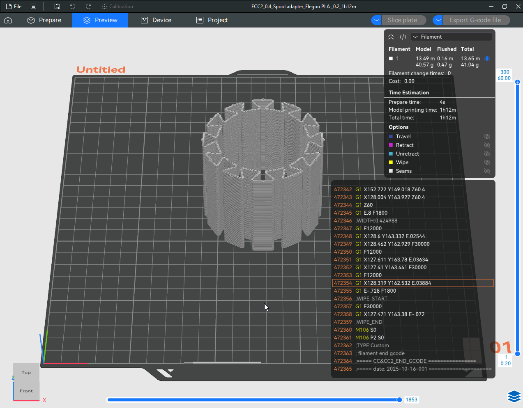This screenshot has width=523, height=408.
Task: Open the Filament view type dropdown
Action: click(451, 37)
